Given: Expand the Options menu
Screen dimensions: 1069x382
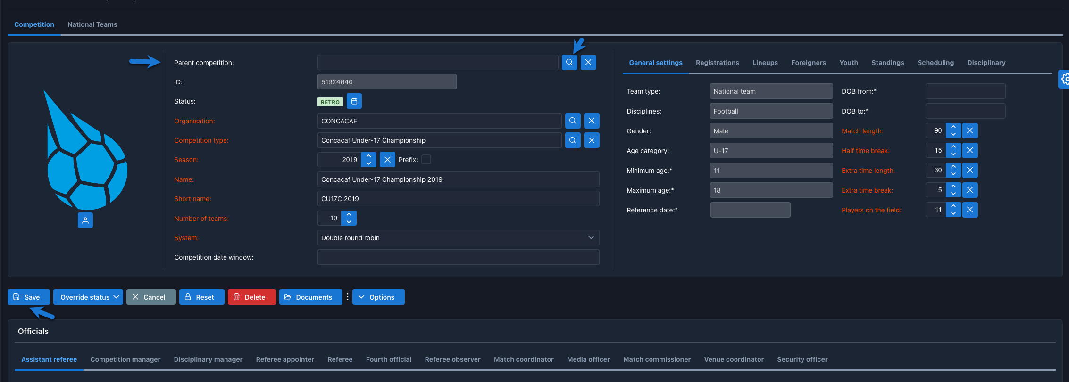Looking at the screenshot, I should pyautogui.click(x=378, y=297).
